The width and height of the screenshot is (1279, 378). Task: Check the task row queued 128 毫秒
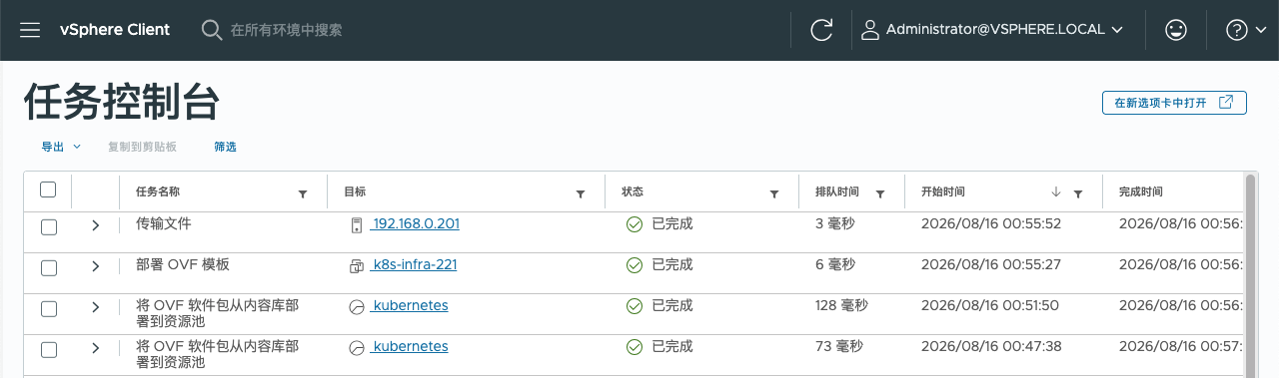pos(48,308)
